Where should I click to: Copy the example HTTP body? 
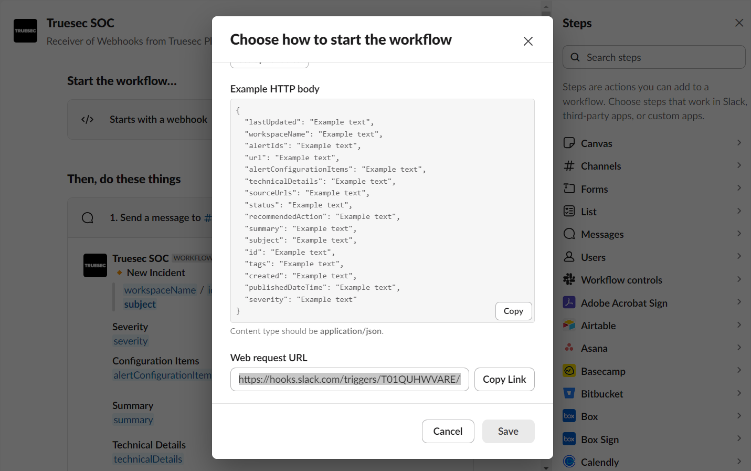pos(513,311)
